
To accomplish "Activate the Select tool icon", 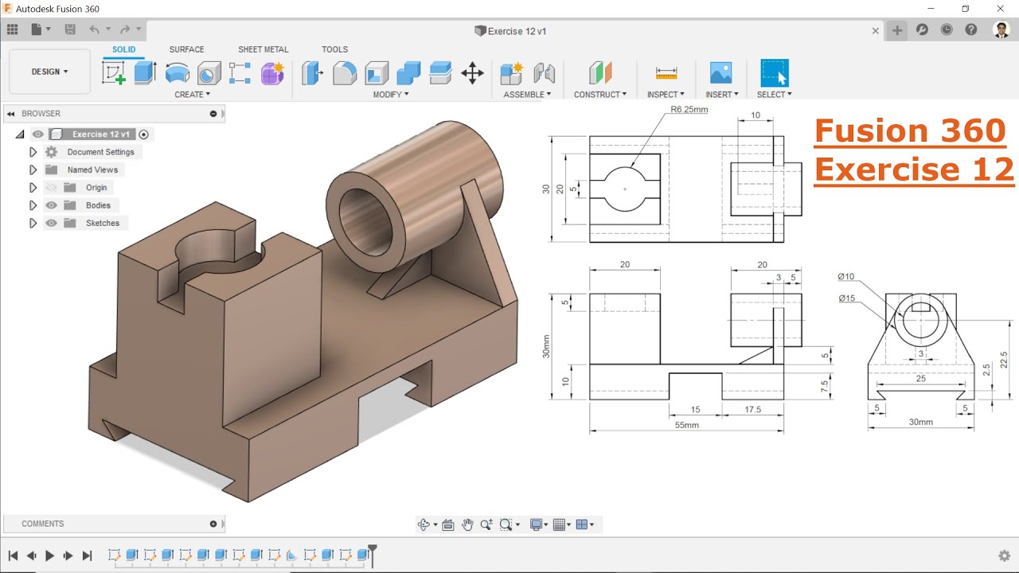I will tap(774, 73).
